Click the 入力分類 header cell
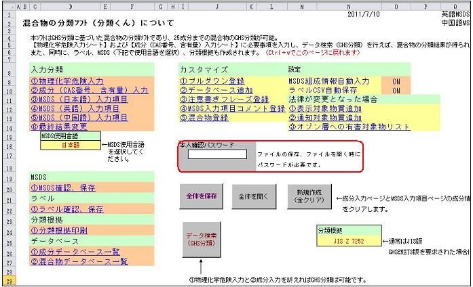Image resolution: width=473 pixels, height=287 pixels. pos(92,70)
